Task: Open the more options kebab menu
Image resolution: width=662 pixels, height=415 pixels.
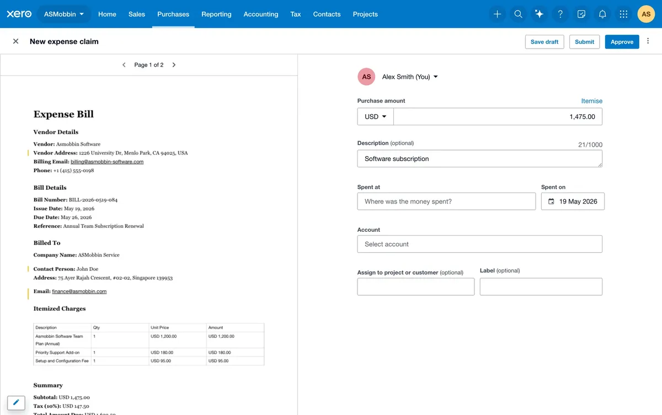Action: point(648,41)
